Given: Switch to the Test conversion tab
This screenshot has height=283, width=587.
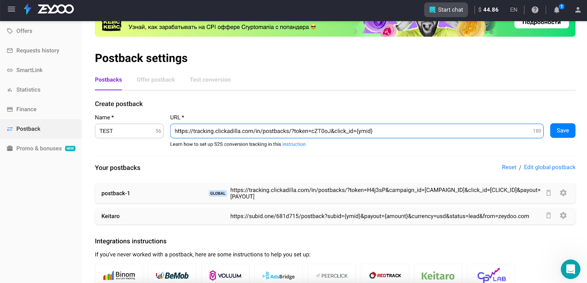Looking at the screenshot, I should pyautogui.click(x=210, y=80).
